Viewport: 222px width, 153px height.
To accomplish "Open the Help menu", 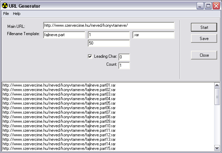I will pos(17,14).
